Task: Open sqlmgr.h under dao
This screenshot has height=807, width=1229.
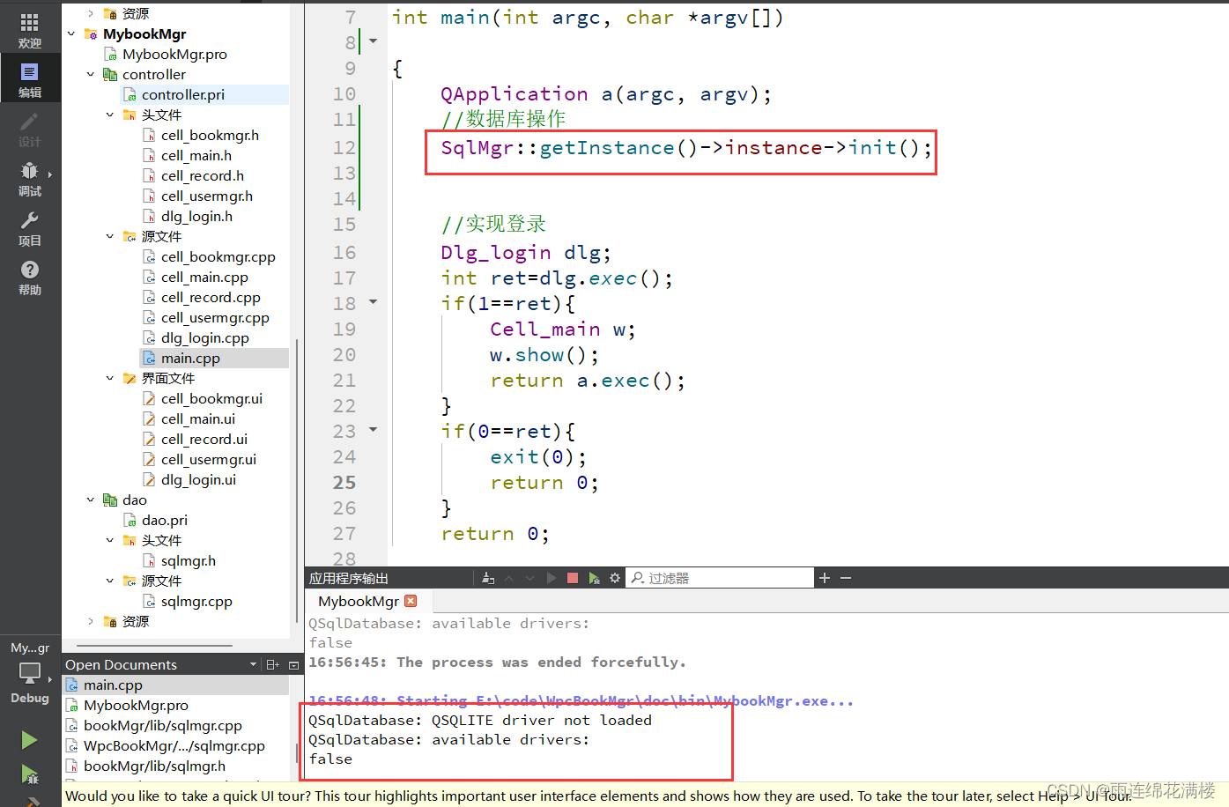Action: (x=188, y=560)
